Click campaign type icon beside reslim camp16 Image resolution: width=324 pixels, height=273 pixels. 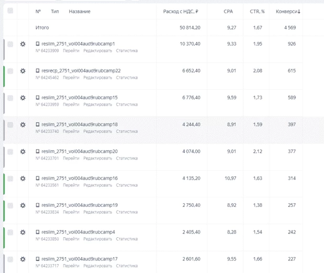37,178
